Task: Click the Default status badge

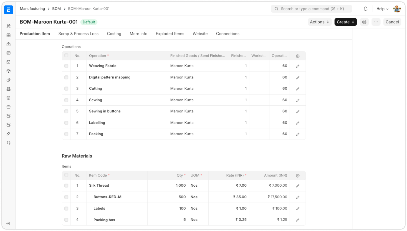Action: click(89, 22)
